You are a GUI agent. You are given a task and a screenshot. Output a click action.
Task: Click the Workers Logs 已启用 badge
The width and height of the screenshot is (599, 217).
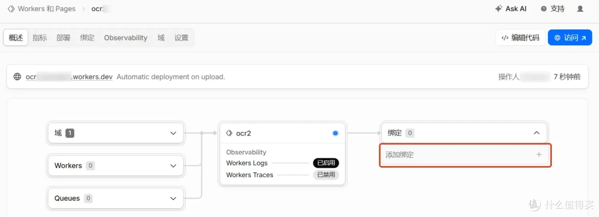click(x=326, y=163)
